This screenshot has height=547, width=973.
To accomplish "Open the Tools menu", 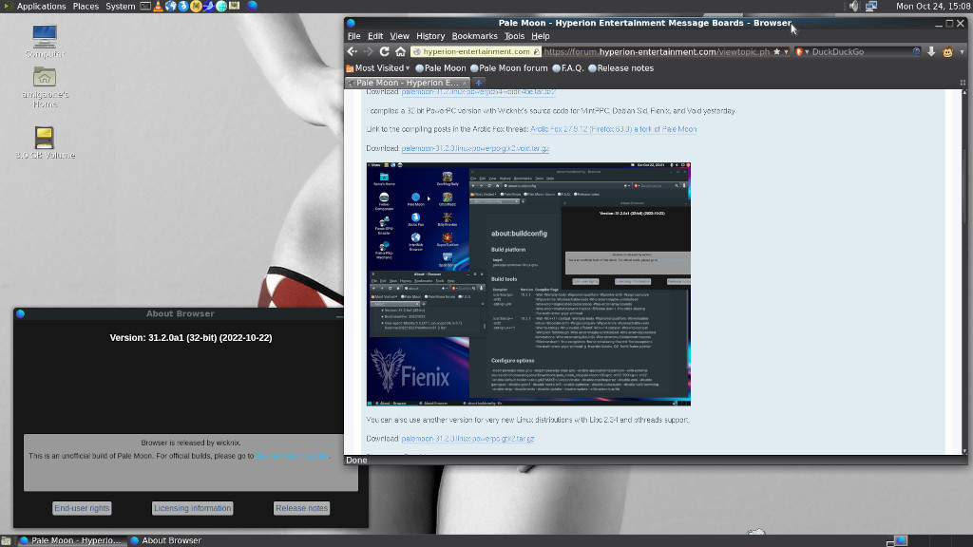I will tap(514, 36).
